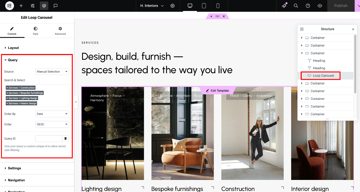This screenshot has width=360, height=192.
Task: Expand first Container in Structure
Action: point(302,38)
